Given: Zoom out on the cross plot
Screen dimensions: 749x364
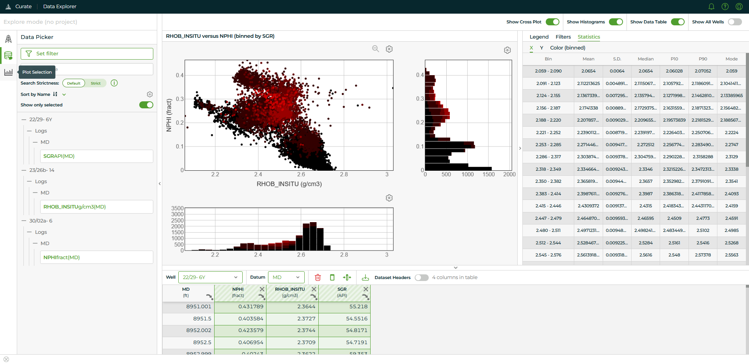Looking at the screenshot, I should click(x=375, y=49).
